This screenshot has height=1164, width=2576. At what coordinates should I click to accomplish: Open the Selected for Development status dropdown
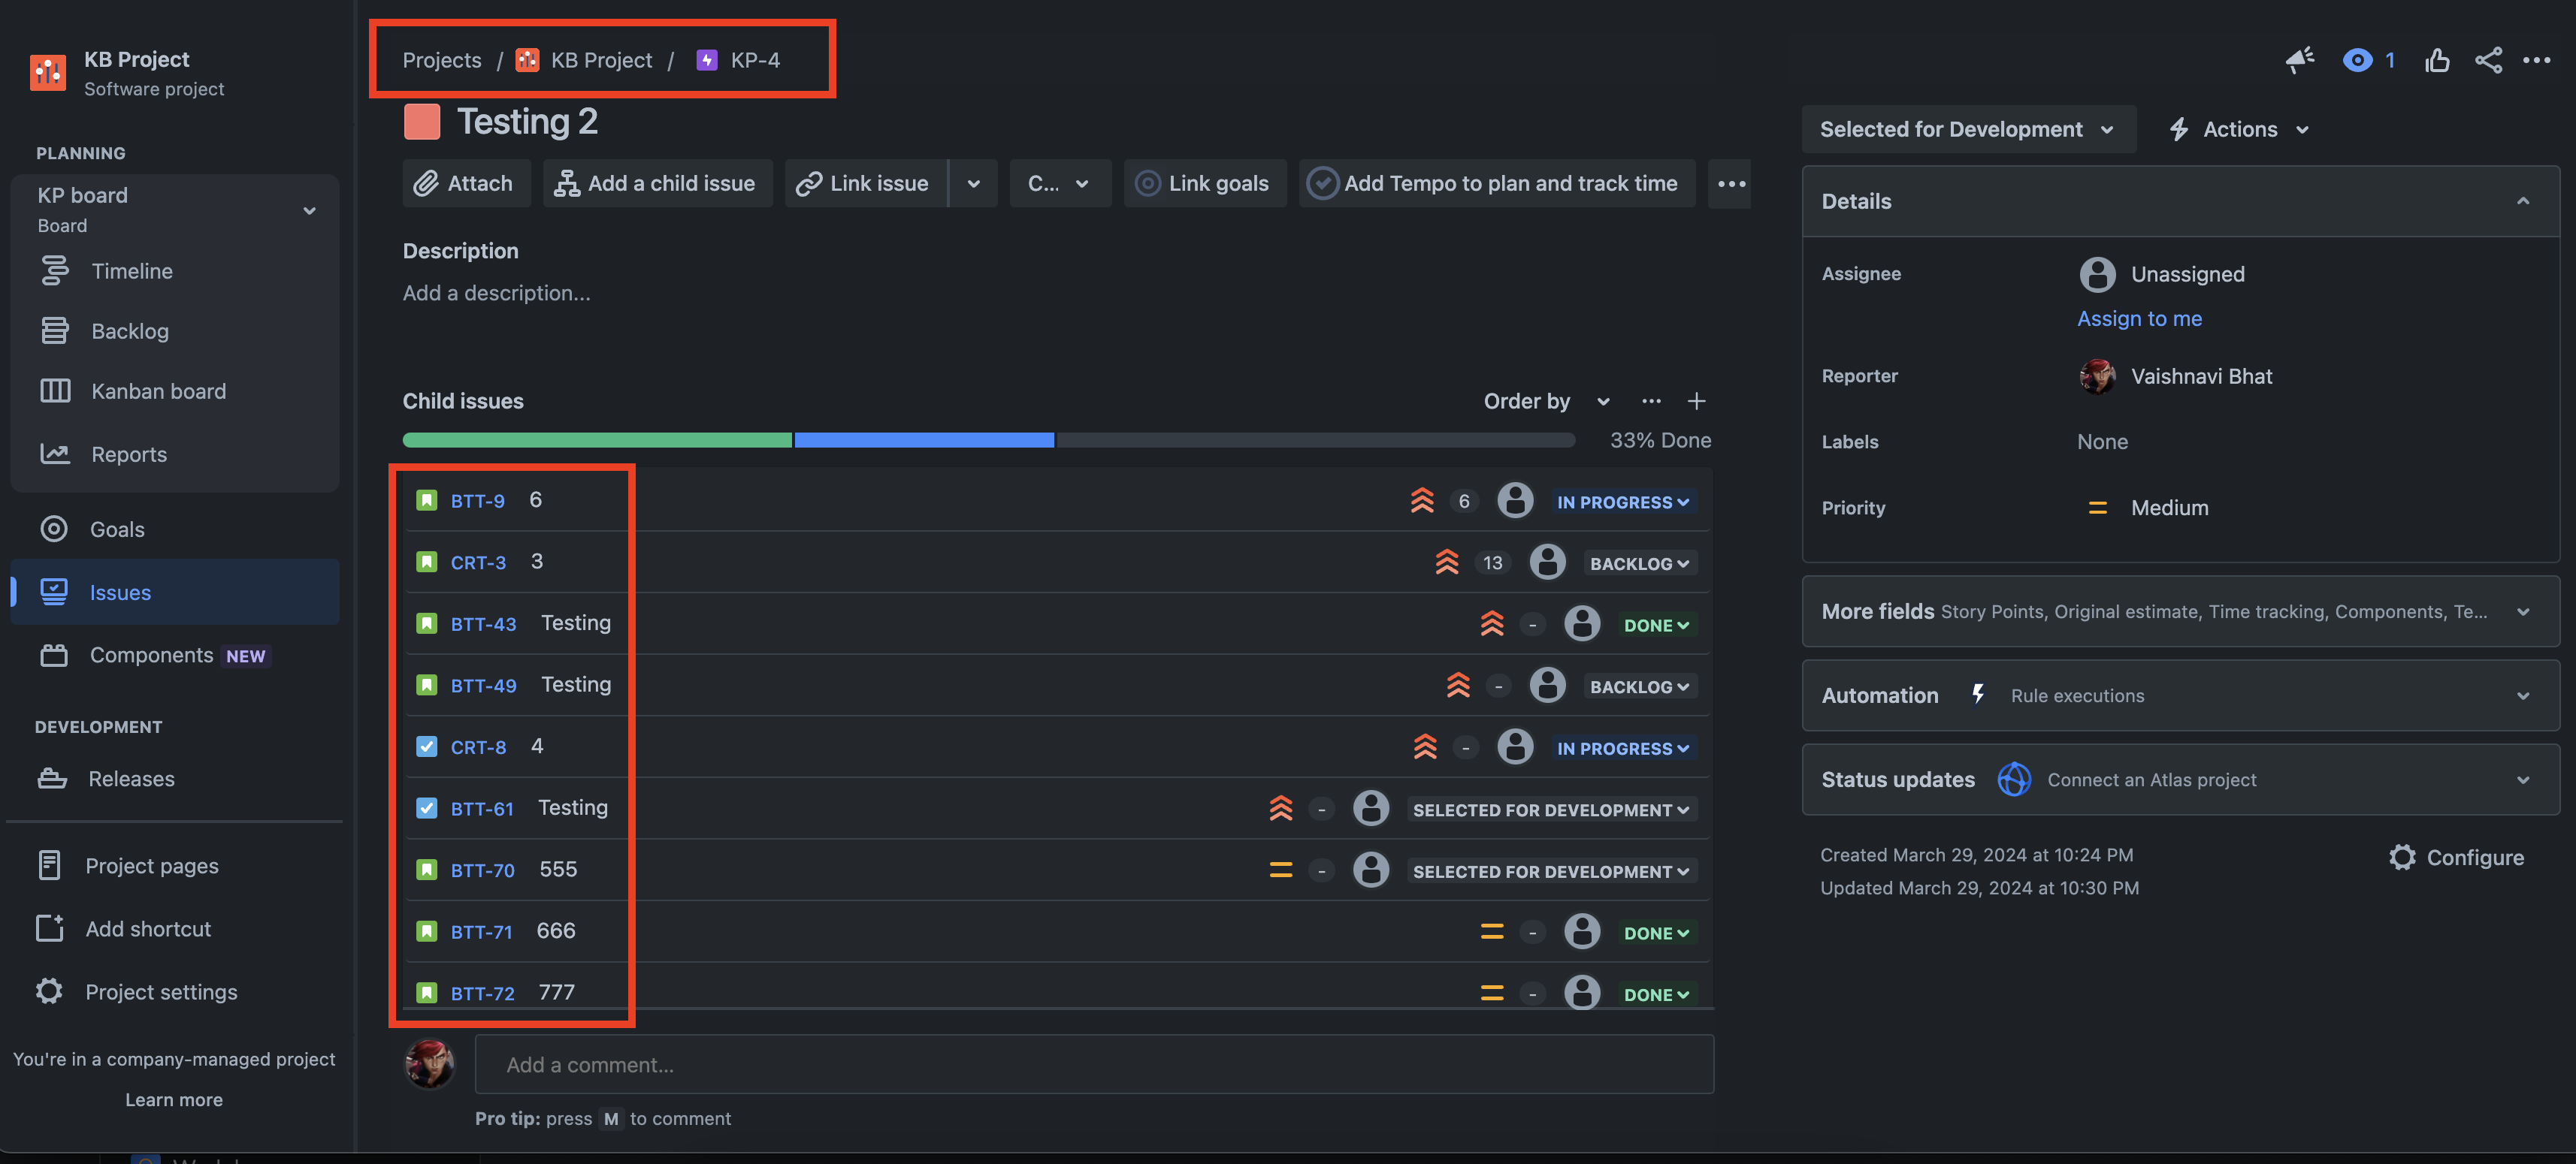coord(1967,129)
